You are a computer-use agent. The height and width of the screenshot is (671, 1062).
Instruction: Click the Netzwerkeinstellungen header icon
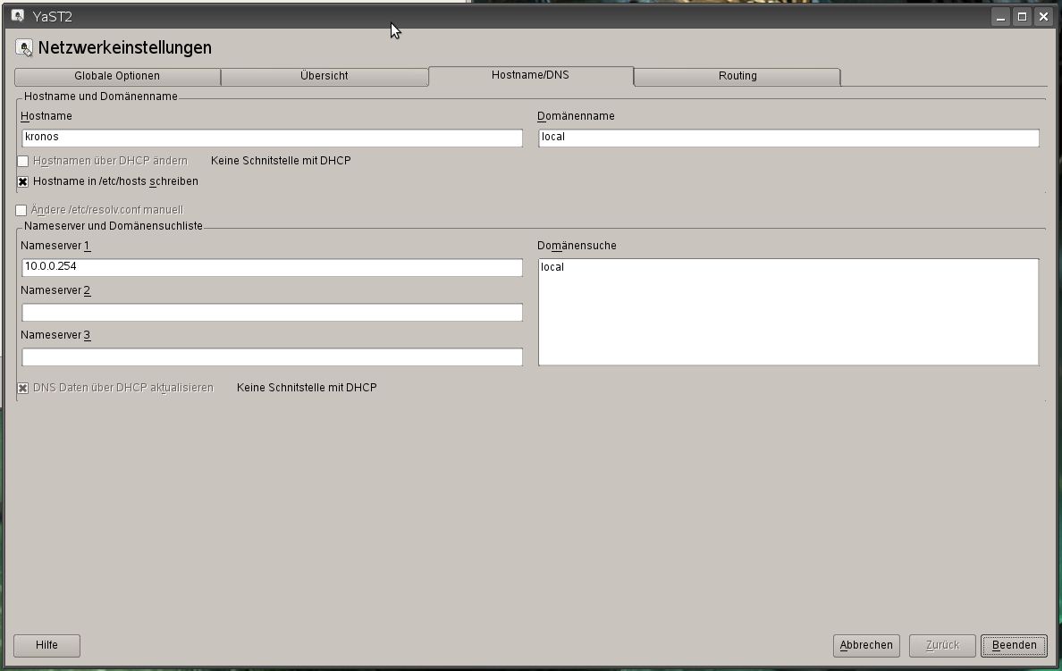coord(24,47)
